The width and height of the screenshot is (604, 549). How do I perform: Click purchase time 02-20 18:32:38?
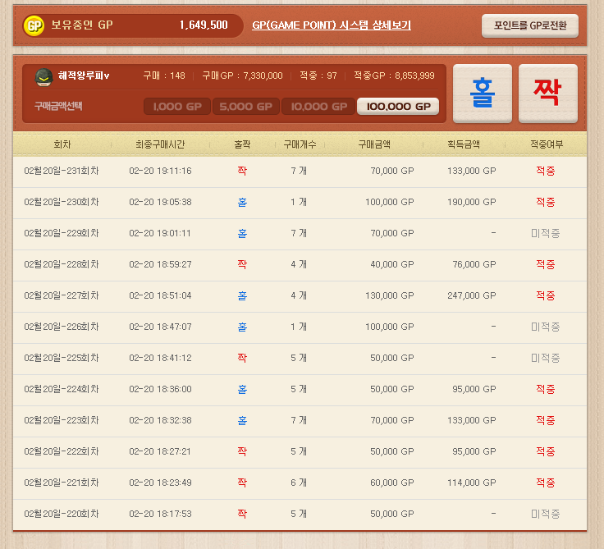point(160,421)
